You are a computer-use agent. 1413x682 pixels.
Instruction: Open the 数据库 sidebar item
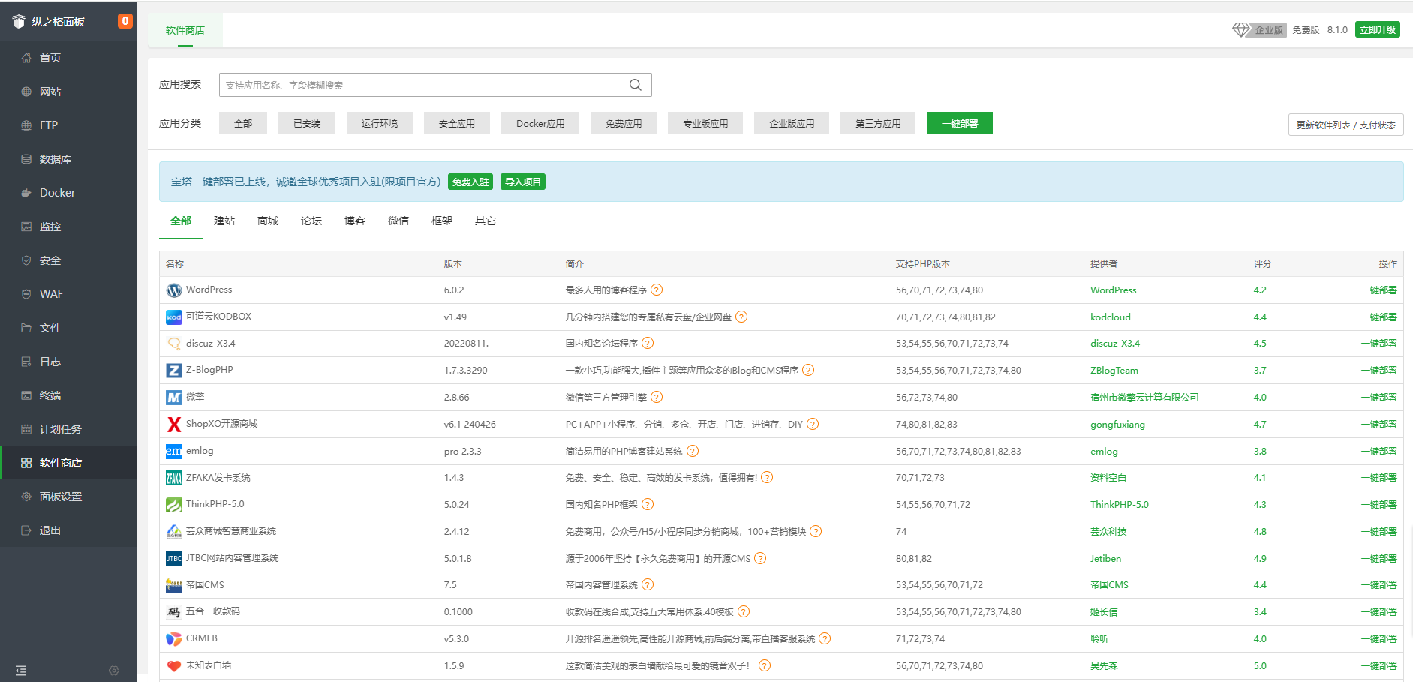tap(68, 159)
